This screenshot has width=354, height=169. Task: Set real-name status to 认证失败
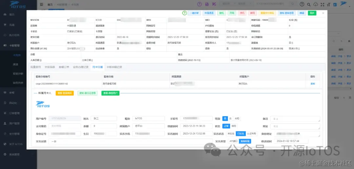pyautogui.click(x=251, y=134)
